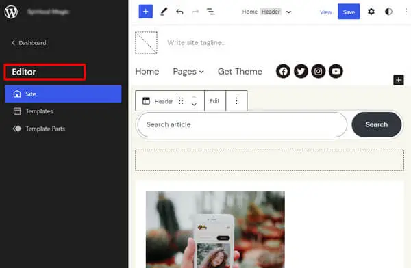
Task: Go back to Dashboard
Action: 29,43
